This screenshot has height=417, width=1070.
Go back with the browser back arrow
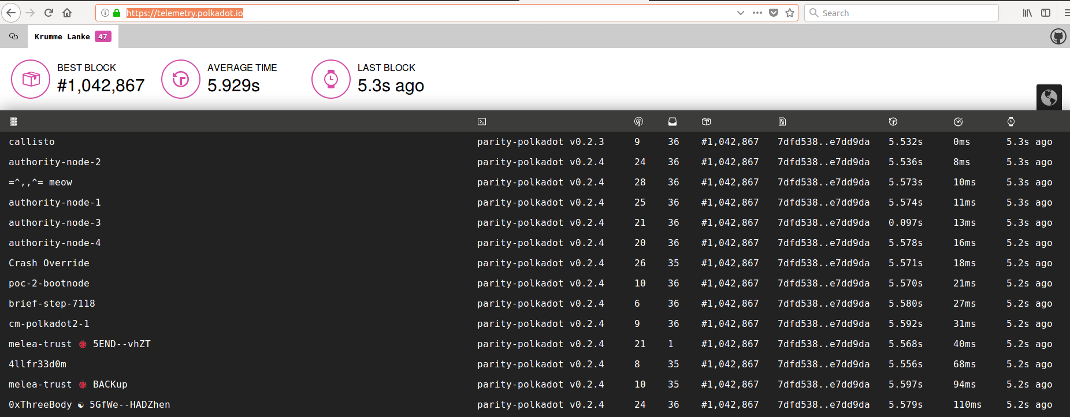coord(11,13)
